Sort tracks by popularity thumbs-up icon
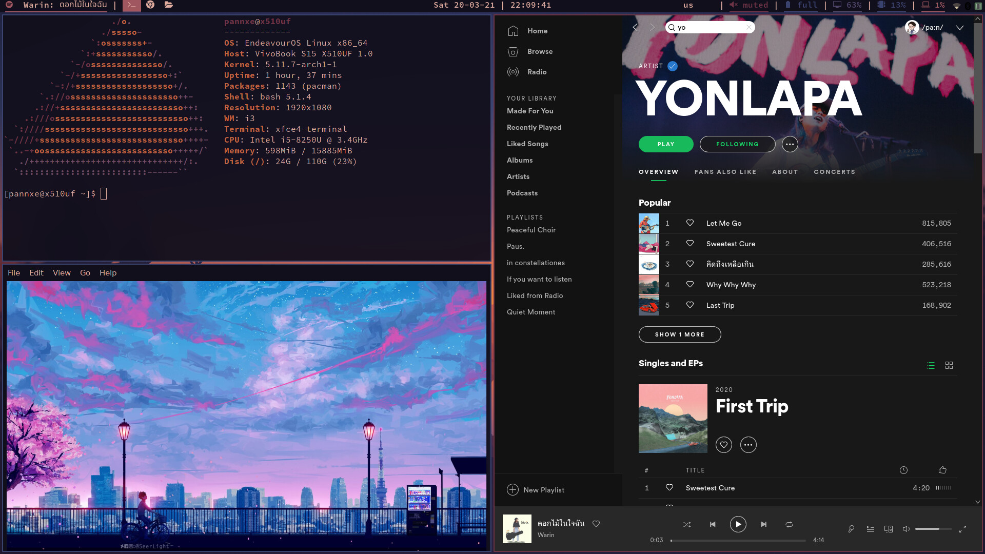Image resolution: width=985 pixels, height=554 pixels. point(942,470)
